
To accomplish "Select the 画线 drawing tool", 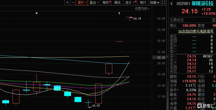I will [117, 2].
